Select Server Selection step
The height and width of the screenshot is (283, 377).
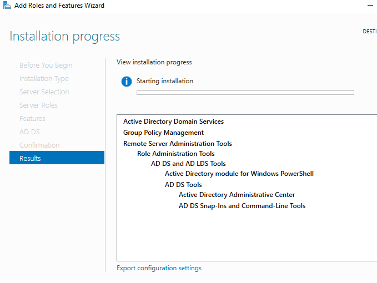44,92
